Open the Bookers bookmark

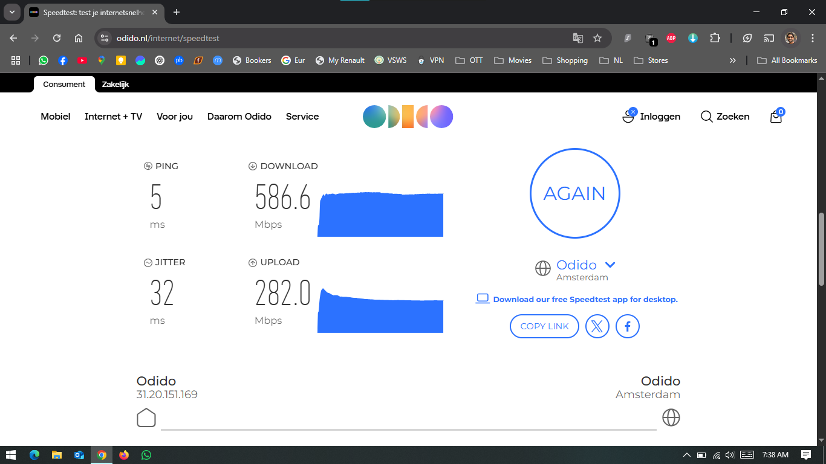(x=252, y=60)
